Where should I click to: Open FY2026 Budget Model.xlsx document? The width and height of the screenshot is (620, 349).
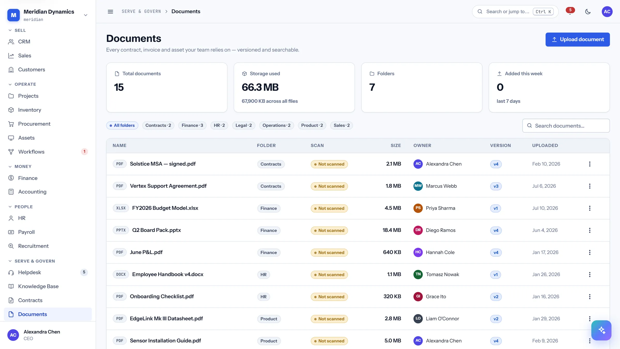[x=165, y=208]
